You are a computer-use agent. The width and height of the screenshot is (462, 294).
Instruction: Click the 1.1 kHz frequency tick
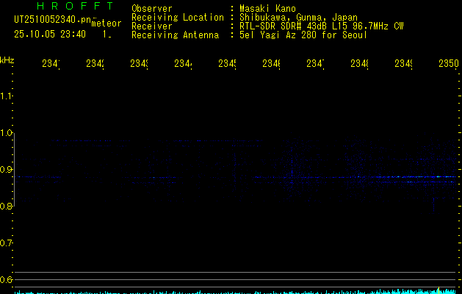pyautogui.click(x=7, y=96)
